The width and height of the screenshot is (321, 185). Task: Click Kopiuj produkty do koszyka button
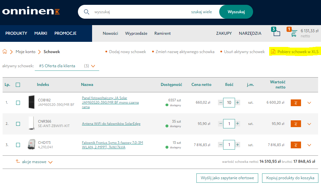(290, 178)
